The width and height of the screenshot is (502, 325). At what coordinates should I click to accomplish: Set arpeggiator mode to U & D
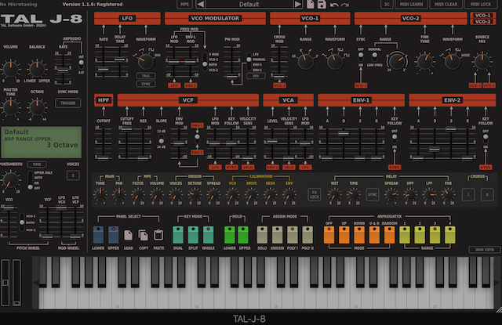(x=374, y=235)
